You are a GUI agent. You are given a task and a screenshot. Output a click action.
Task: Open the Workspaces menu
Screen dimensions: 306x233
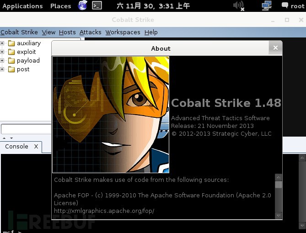click(x=123, y=32)
